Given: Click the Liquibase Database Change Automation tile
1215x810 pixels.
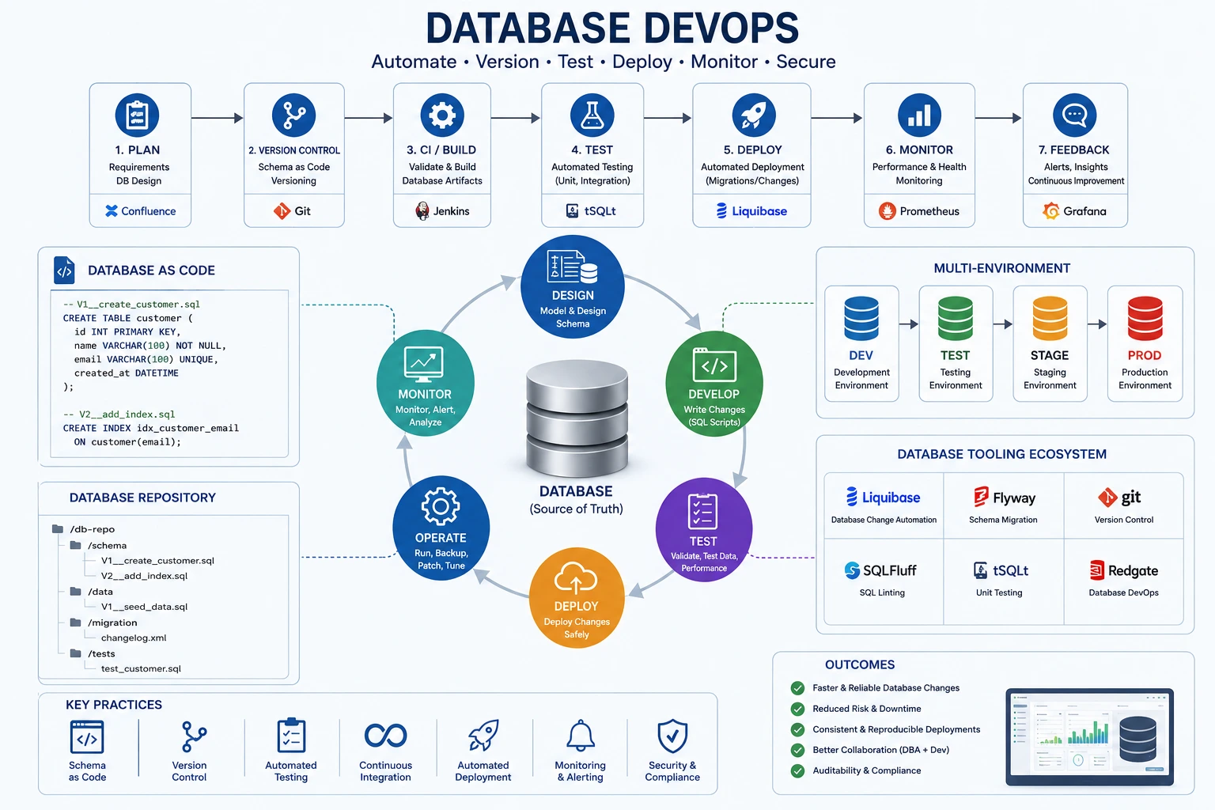Looking at the screenshot, I should (884, 506).
